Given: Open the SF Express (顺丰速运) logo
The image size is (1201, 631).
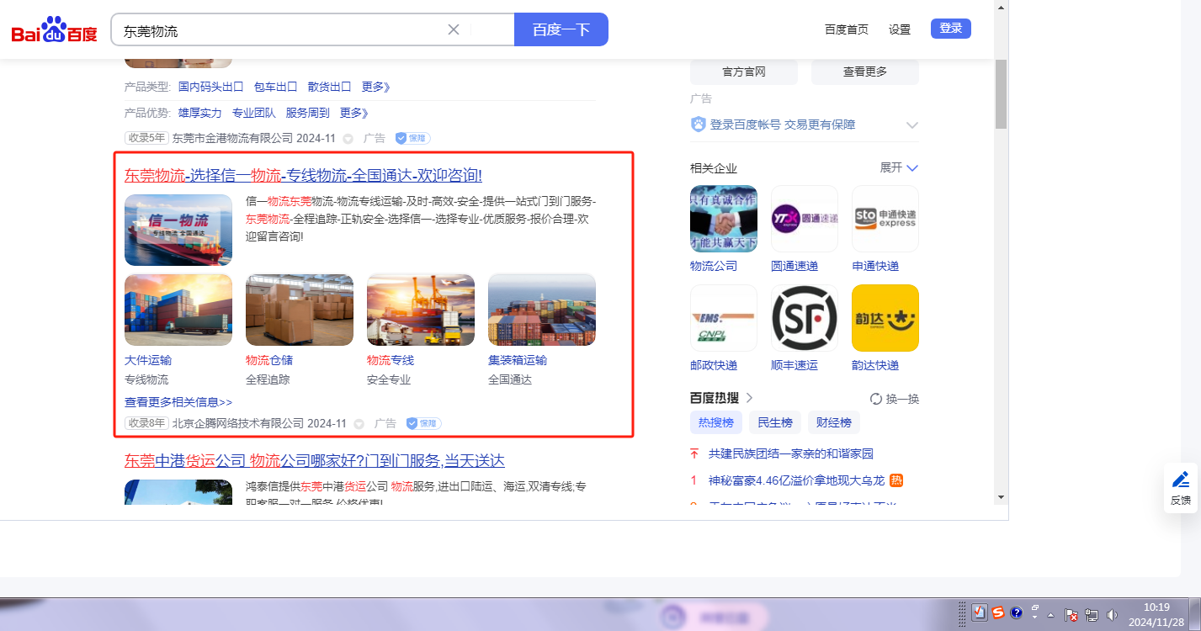Looking at the screenshot, I should click(x=804, y=317).
